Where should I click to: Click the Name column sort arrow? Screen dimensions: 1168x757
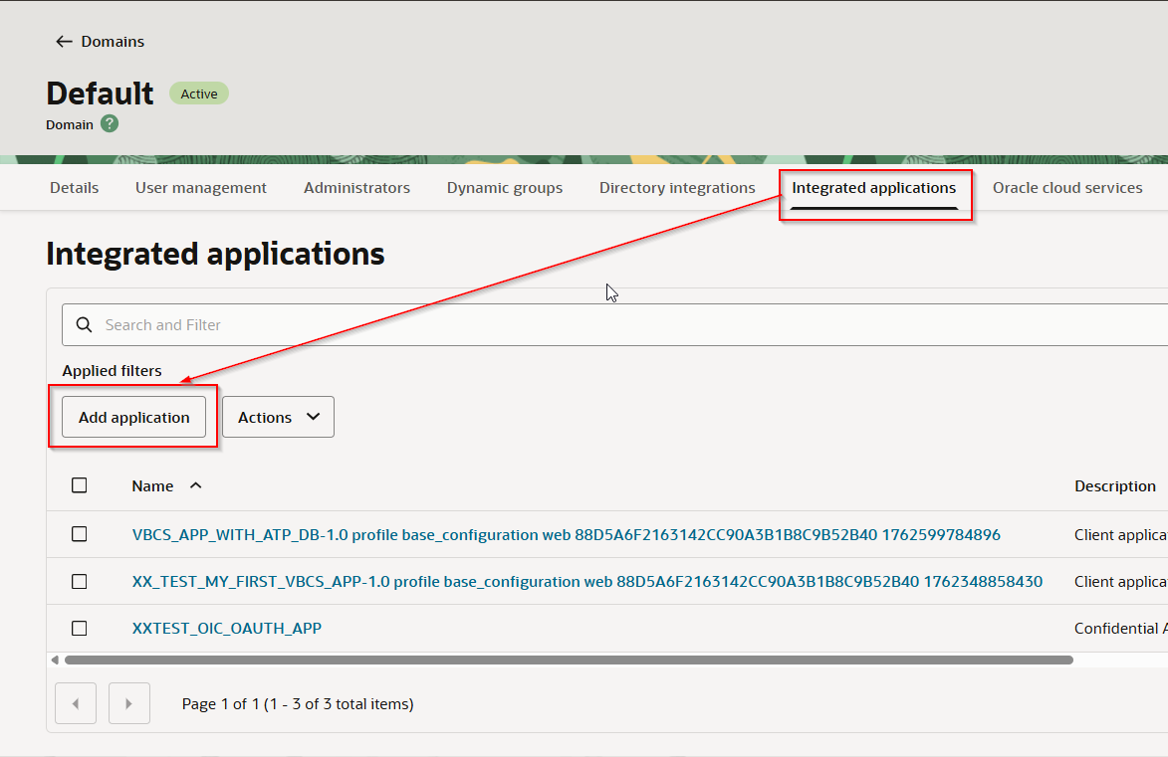click(195, 485)
